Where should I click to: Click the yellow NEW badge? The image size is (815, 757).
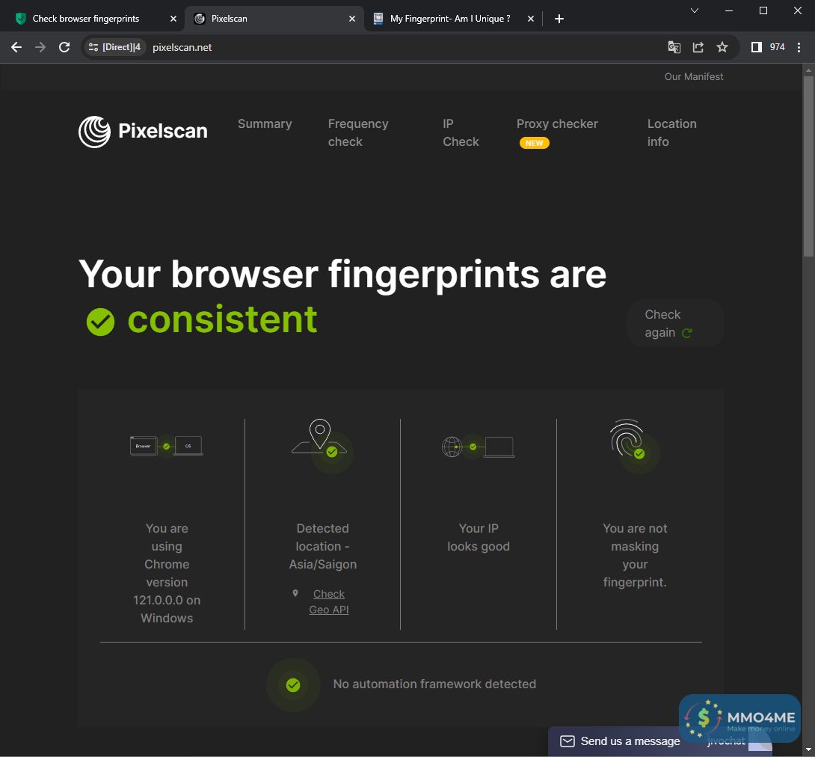click(x=534, y=143)
